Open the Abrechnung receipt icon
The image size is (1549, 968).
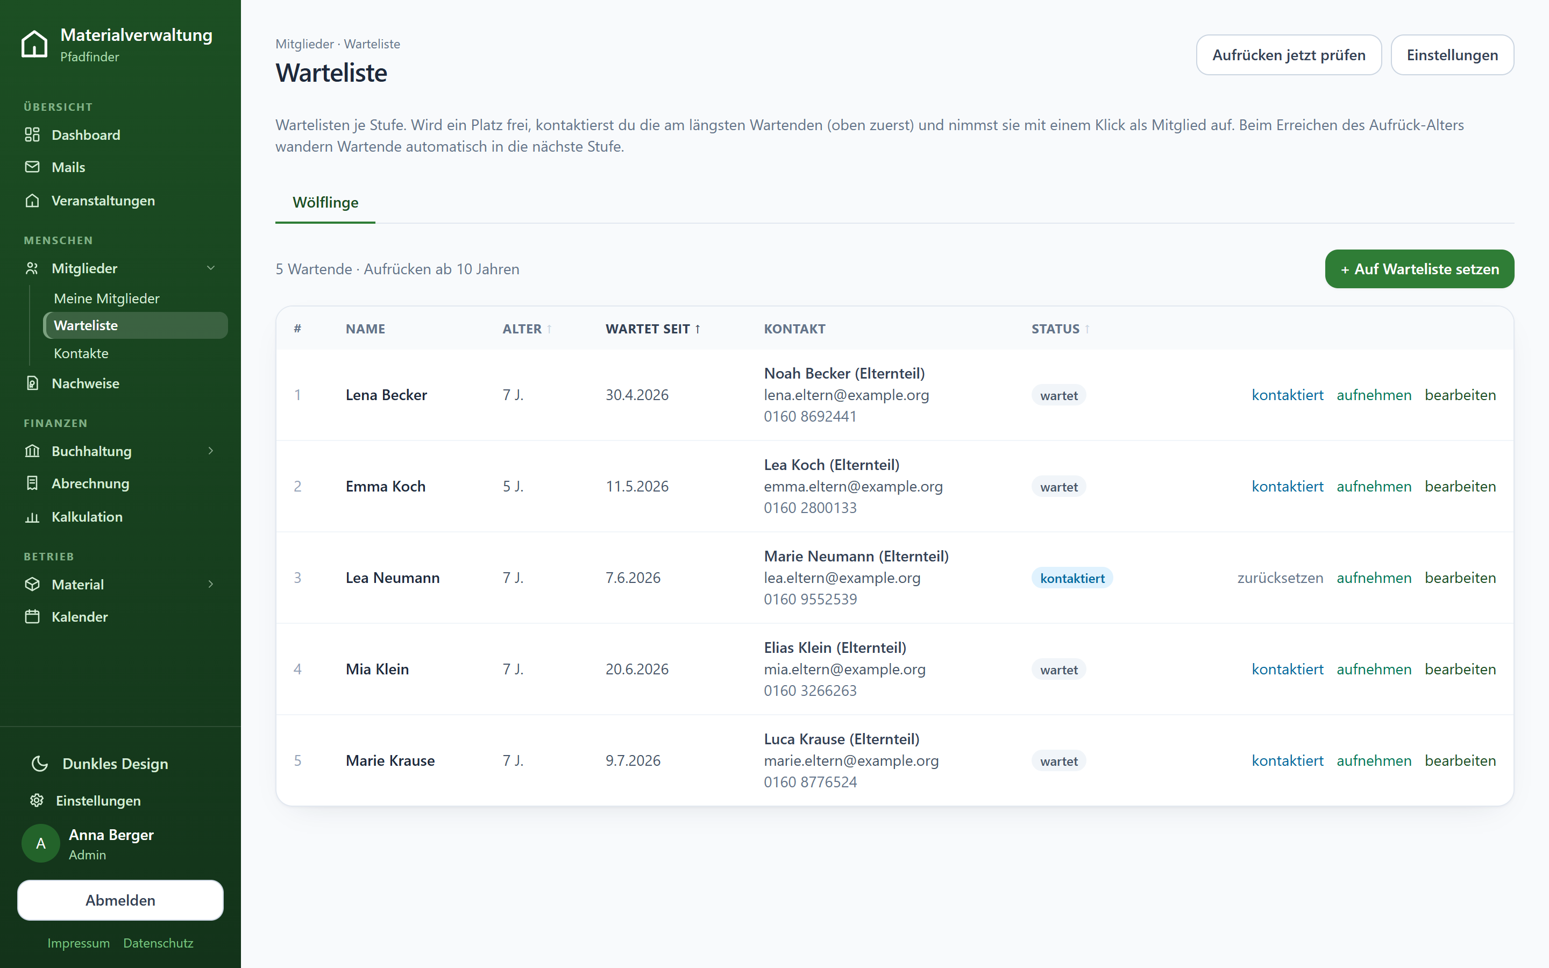(x=32, y=483)
